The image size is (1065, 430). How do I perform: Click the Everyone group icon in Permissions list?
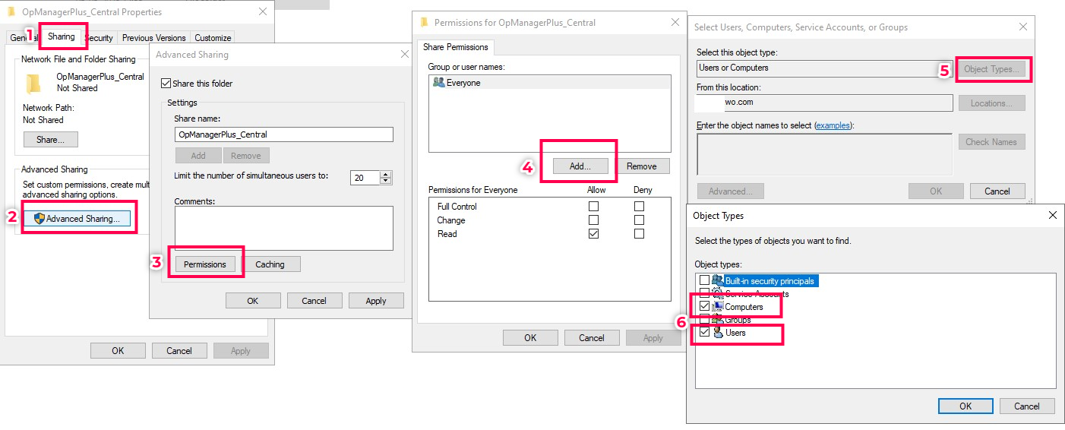(438, 82)
